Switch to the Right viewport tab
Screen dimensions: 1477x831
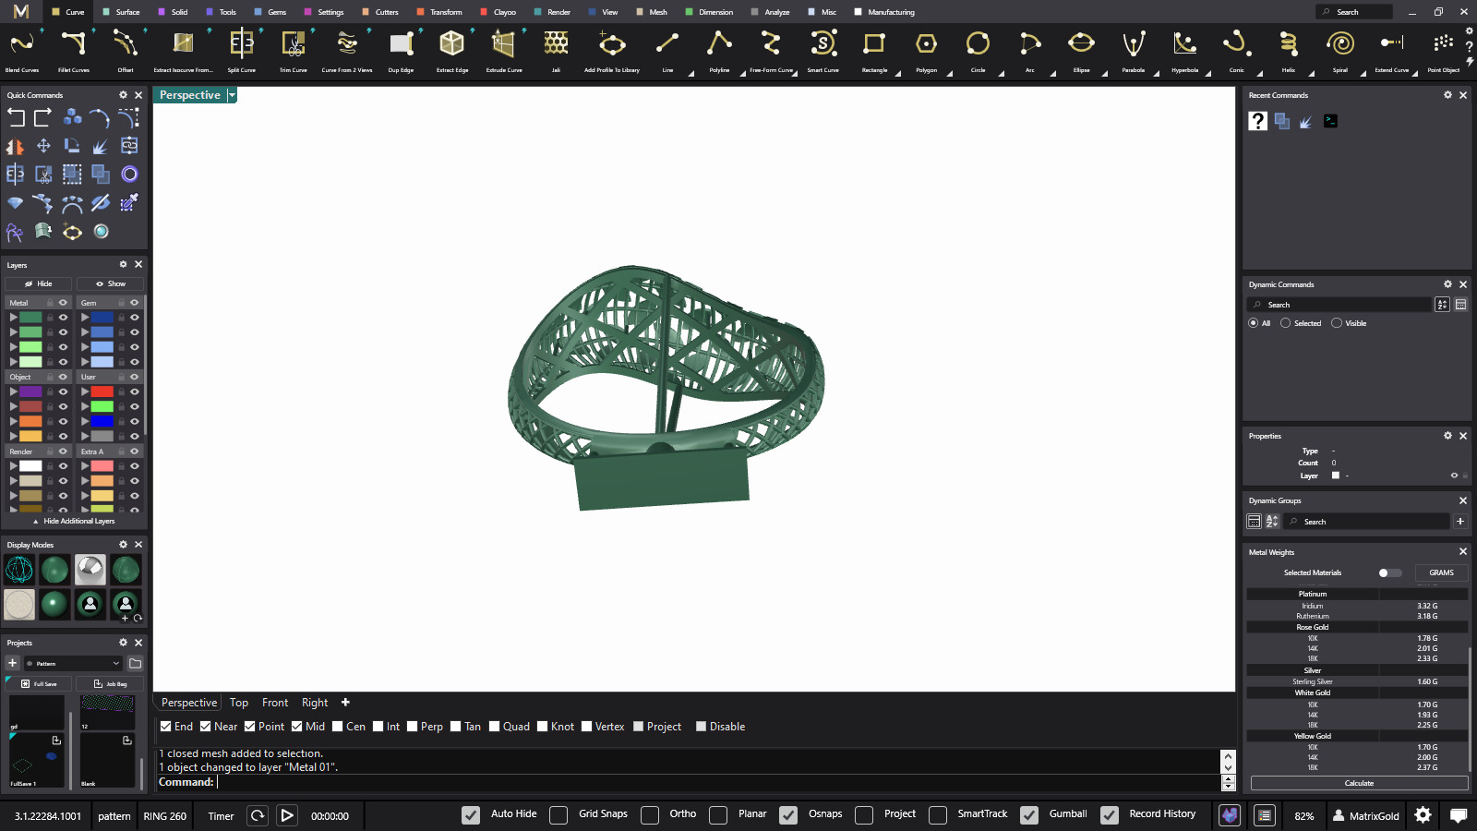click(315, 703)
